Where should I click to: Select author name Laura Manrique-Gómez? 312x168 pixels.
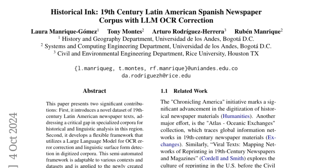64,32
